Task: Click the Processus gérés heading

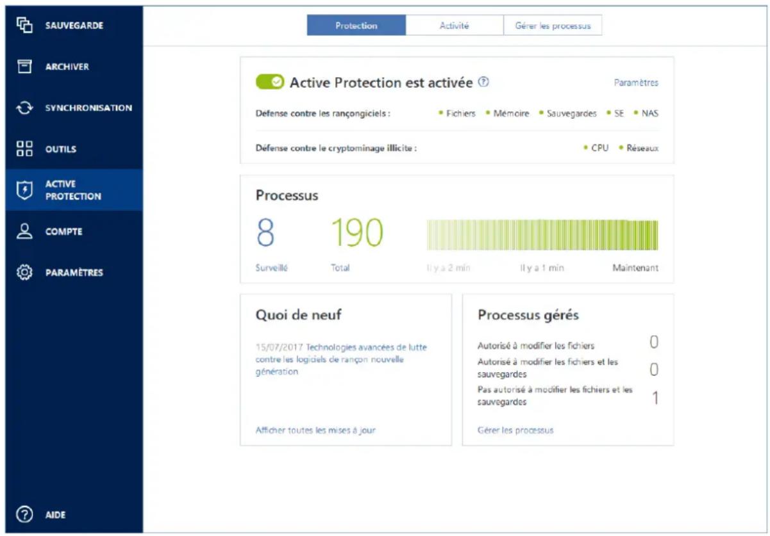Action: pos(528,314)
